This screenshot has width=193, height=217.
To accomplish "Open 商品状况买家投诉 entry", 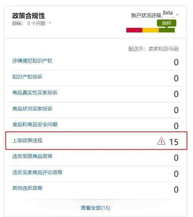I will point(32,108).
